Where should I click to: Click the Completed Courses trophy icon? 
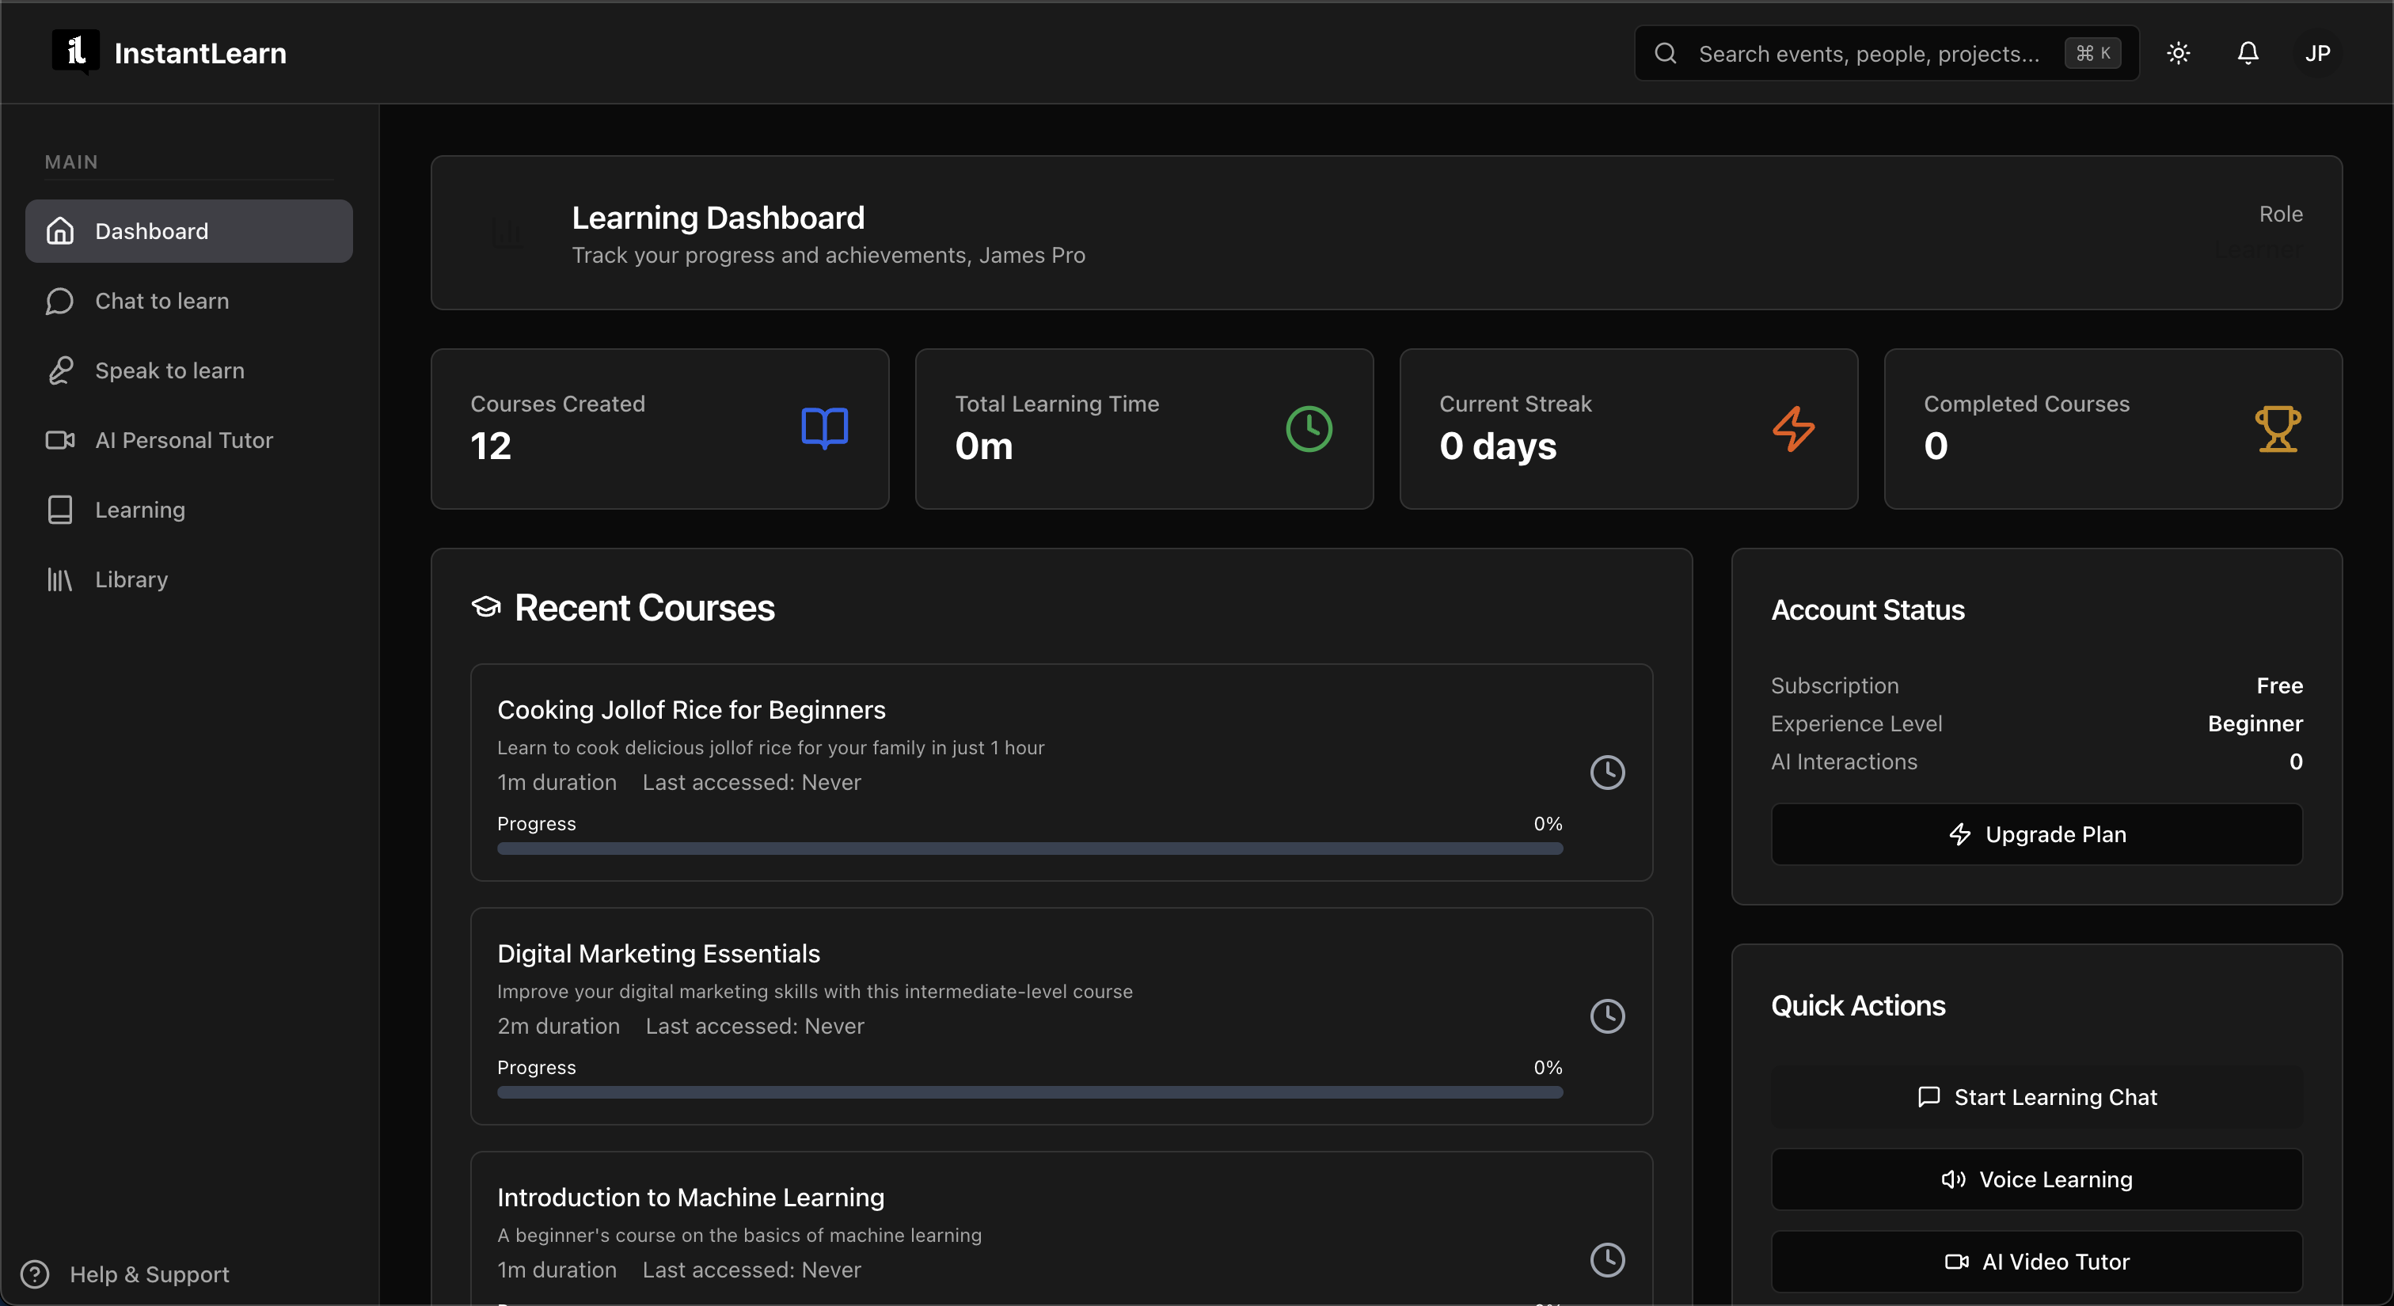point(2277,428)
